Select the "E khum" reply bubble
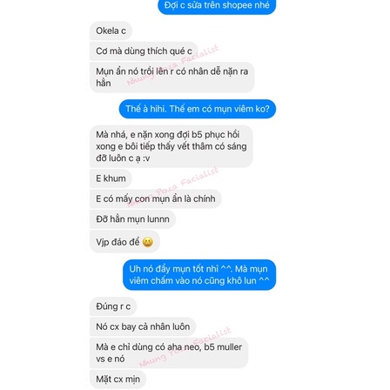The image size is (390, 390). (111, 178)
